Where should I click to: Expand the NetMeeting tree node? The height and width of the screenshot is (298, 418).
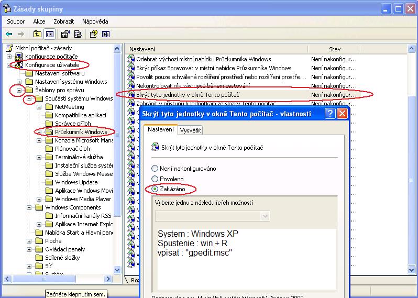coord(39,107)
